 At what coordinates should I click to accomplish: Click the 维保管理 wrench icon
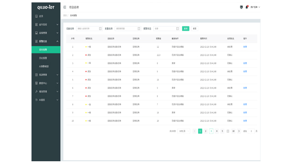[36, 92]
